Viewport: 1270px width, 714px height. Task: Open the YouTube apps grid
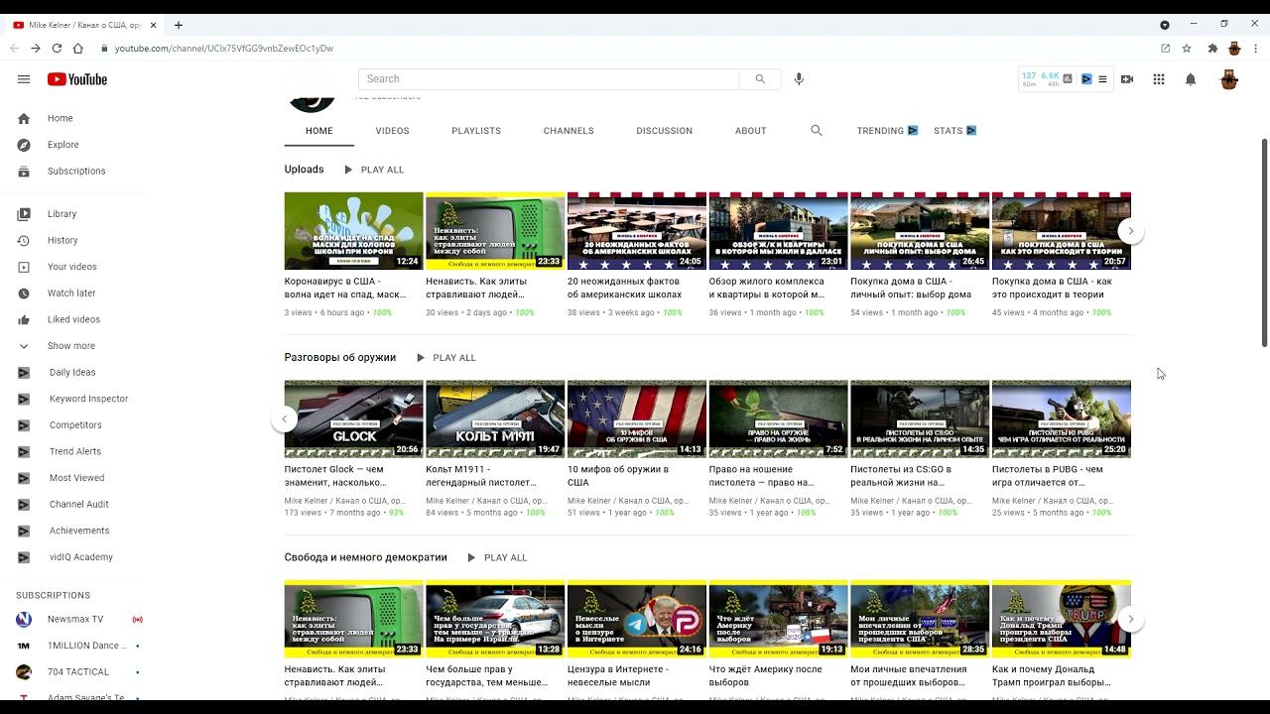click(1159, 79)
